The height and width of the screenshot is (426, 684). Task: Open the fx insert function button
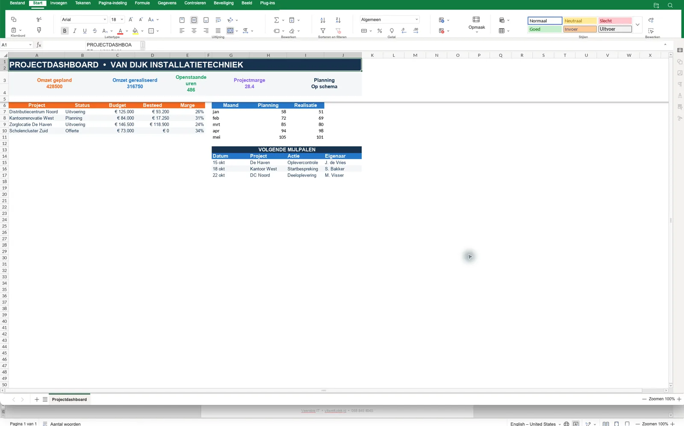click(39, 45)
